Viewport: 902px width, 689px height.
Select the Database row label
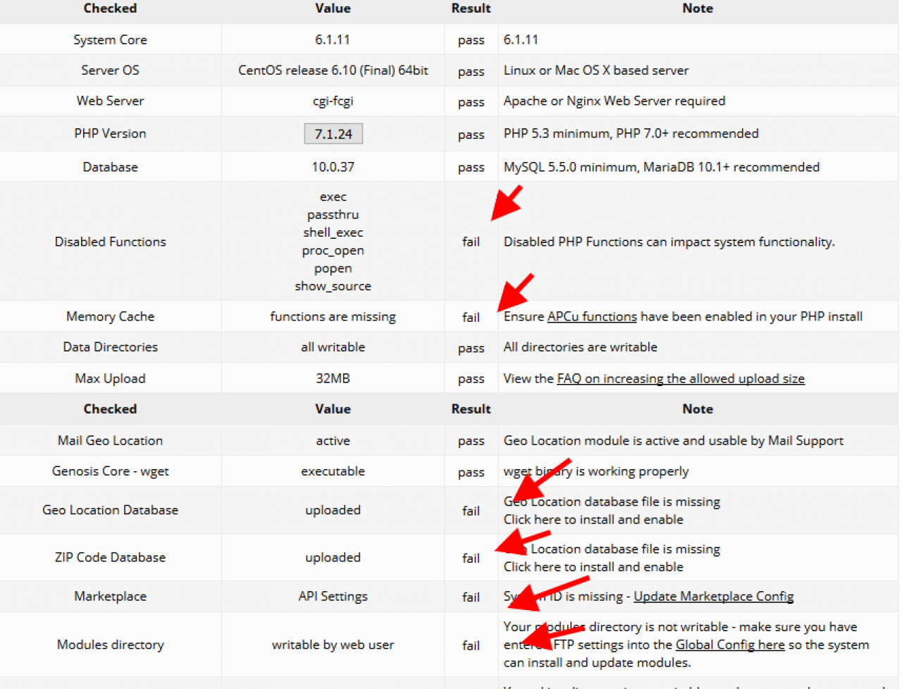tap(110, 167)
